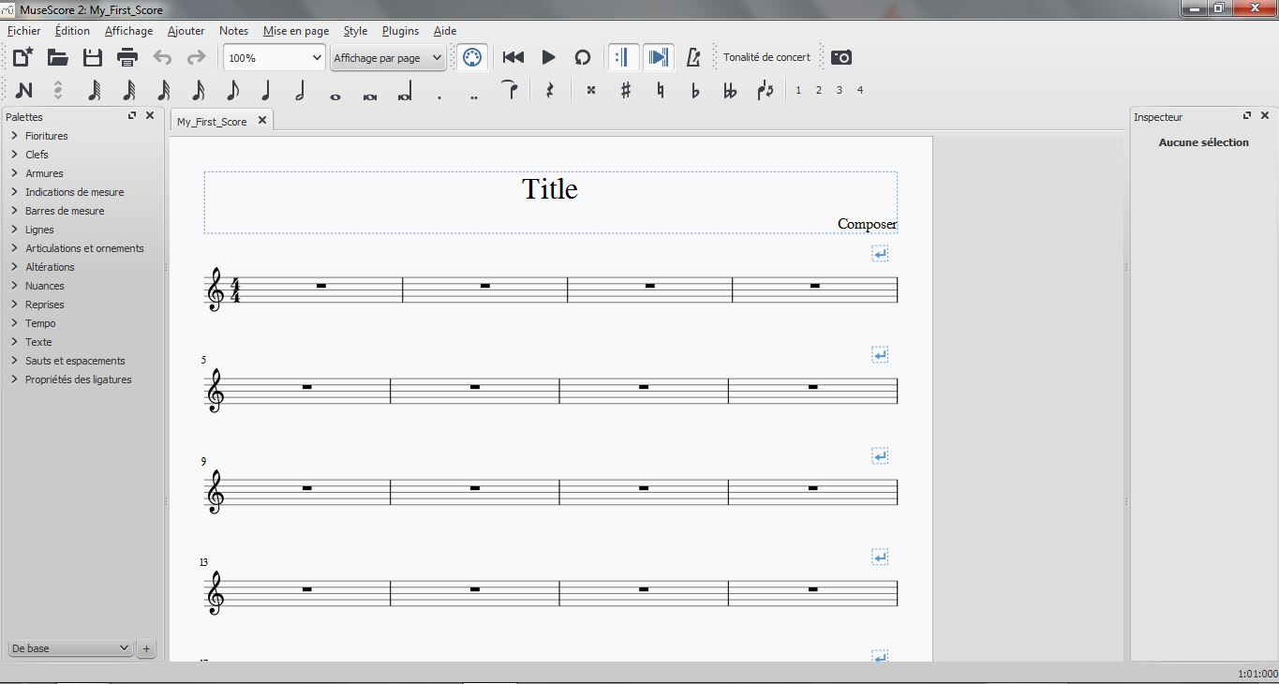Open the Notes menu
The width and height of the screenshot is (1279, 684).
click(233, 31)
